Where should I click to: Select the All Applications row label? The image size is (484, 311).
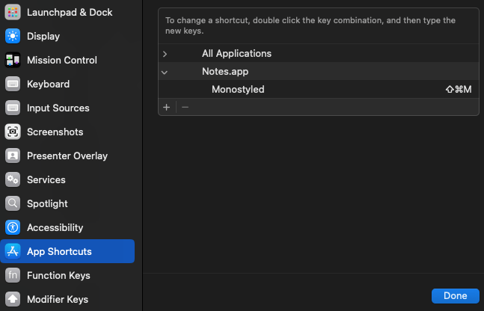tap(236, 53)
